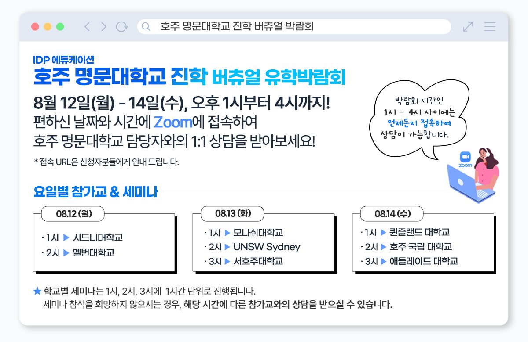This screenshot has width=528, height=342.
Task: Click the blue triangle next to 서호주대학교
Action: pos(227,261)
